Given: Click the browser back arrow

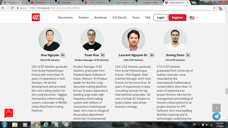Looking at the screenshot, I should [3, 8].
